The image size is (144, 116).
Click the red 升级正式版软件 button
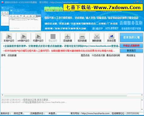(x=131, y=46)
